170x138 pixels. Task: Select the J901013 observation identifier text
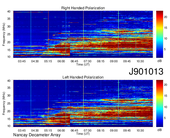pyautogui.click(x=146, y=71)
